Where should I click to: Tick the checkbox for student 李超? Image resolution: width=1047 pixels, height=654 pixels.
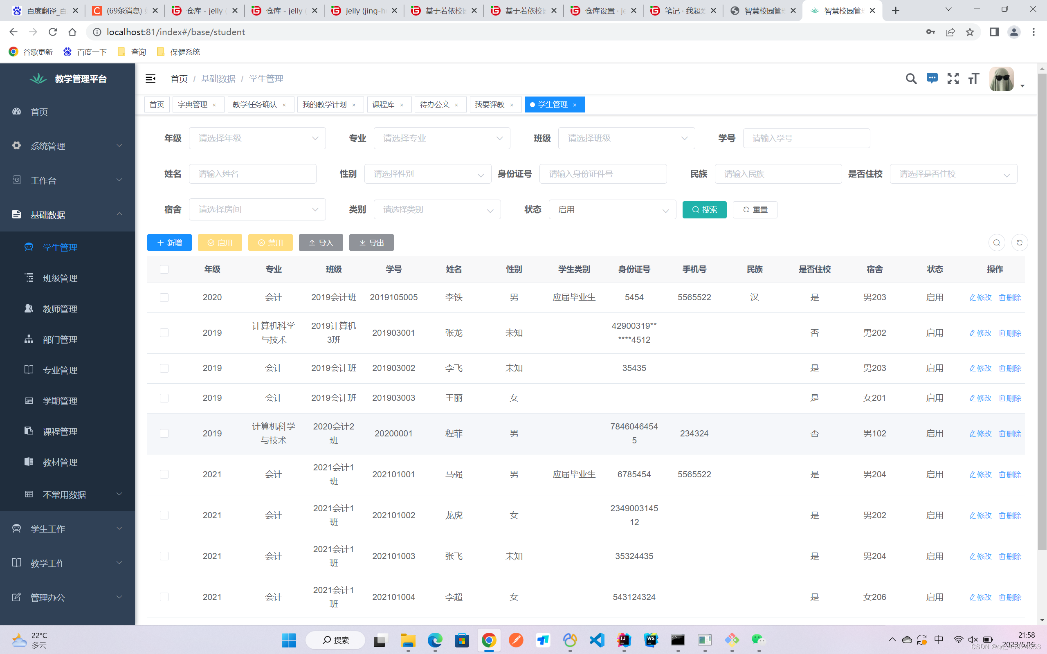(164, 597)
